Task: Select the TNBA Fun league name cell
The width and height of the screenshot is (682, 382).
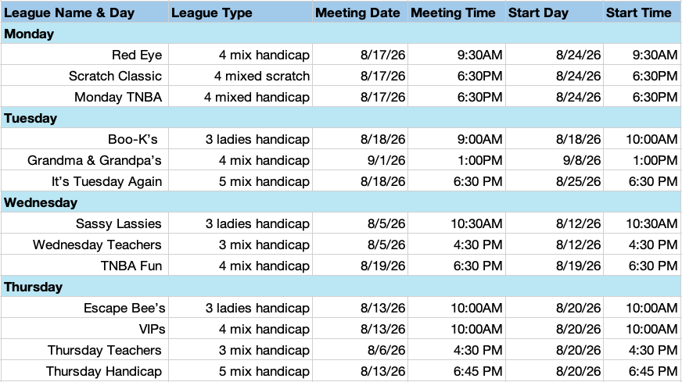Action: pos(84,266)
